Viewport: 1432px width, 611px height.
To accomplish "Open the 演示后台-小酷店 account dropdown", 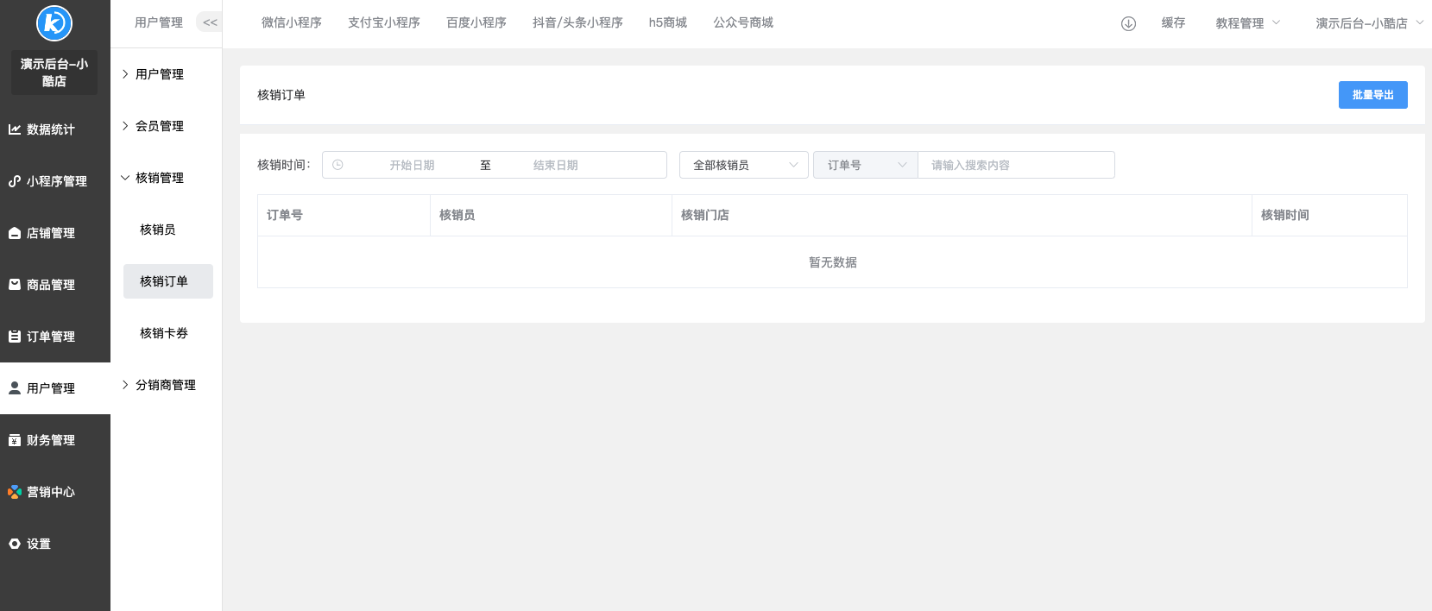I will click(1370, 23).
